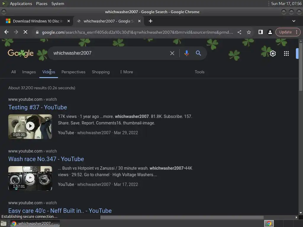Click the clock showing Sun Mar 17
Viewport: 303px width, 227px height.
[x=286, y=4]
